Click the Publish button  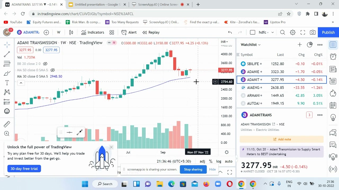click(x=328, y=32)
